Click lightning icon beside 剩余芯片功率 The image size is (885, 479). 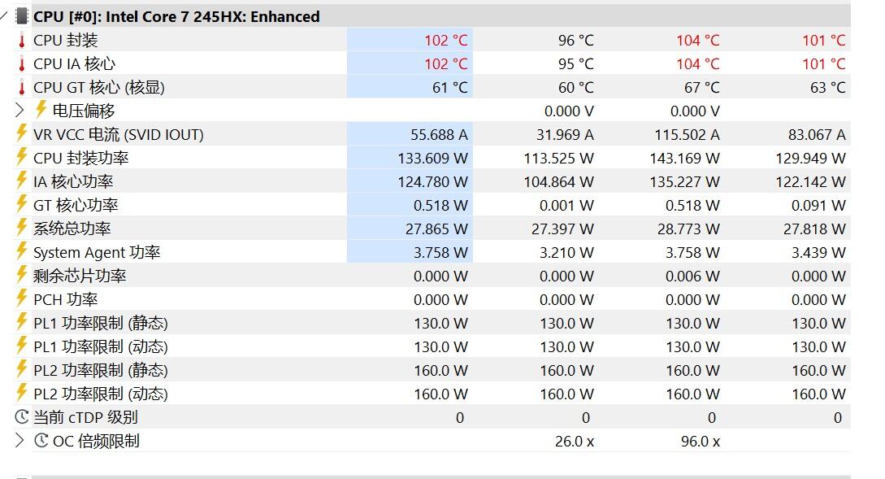click(21, 275)
